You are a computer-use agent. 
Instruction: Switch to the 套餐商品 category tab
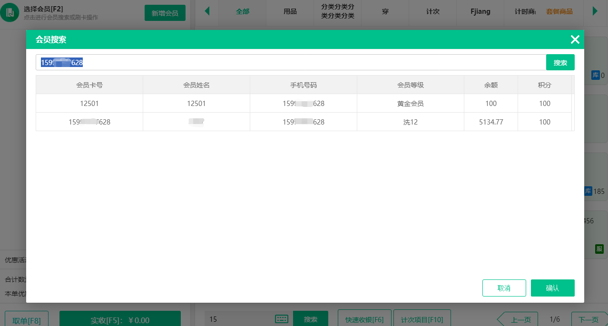pyautogui.click(x=560, y=11)
